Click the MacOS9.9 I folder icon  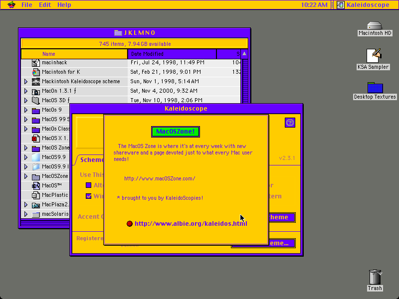pyautogui.click(x=36, y=167)
